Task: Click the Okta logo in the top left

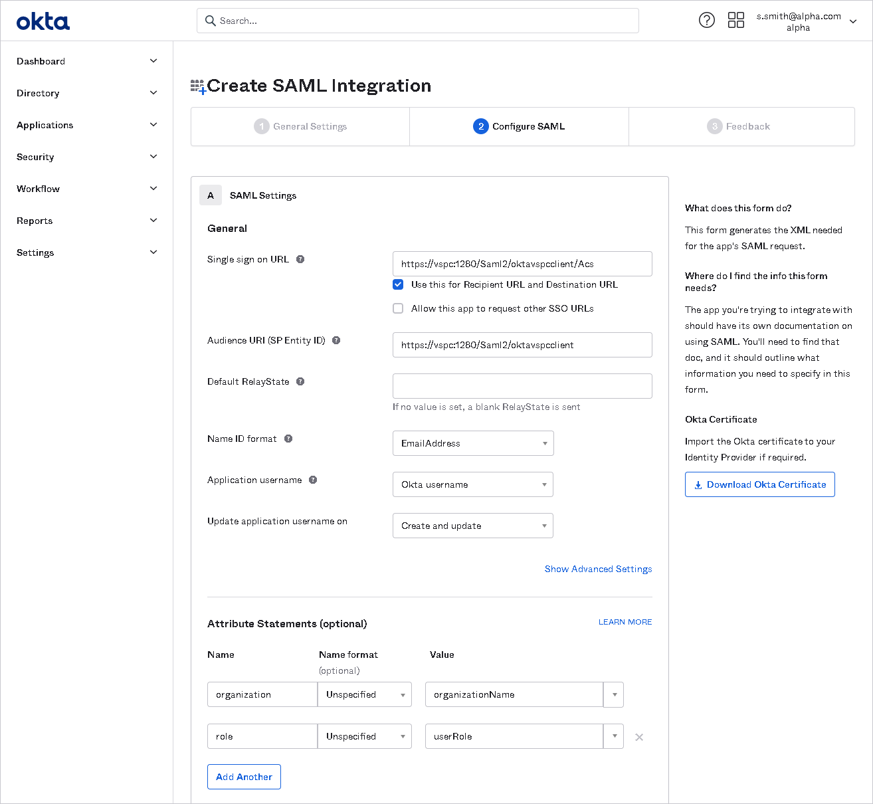Action: 43,21
